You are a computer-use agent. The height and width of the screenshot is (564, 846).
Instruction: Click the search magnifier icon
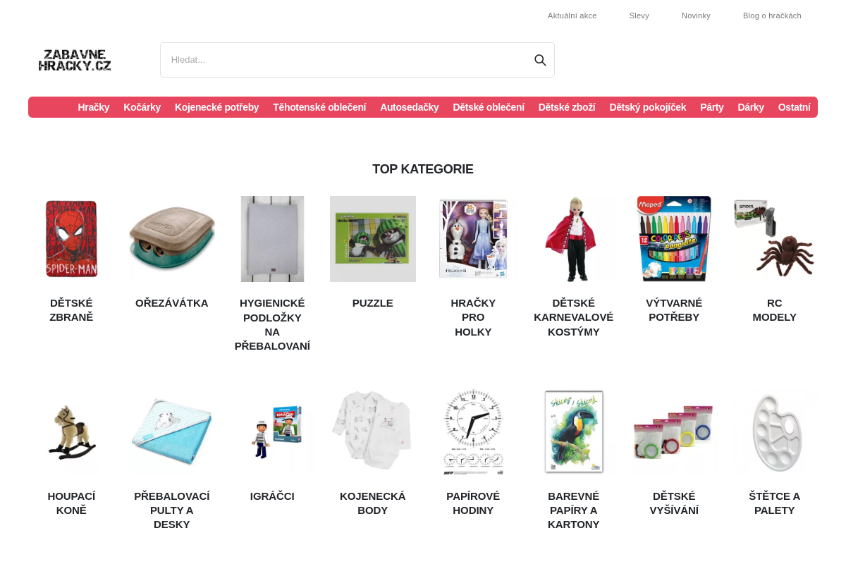[x=540, y=60]
